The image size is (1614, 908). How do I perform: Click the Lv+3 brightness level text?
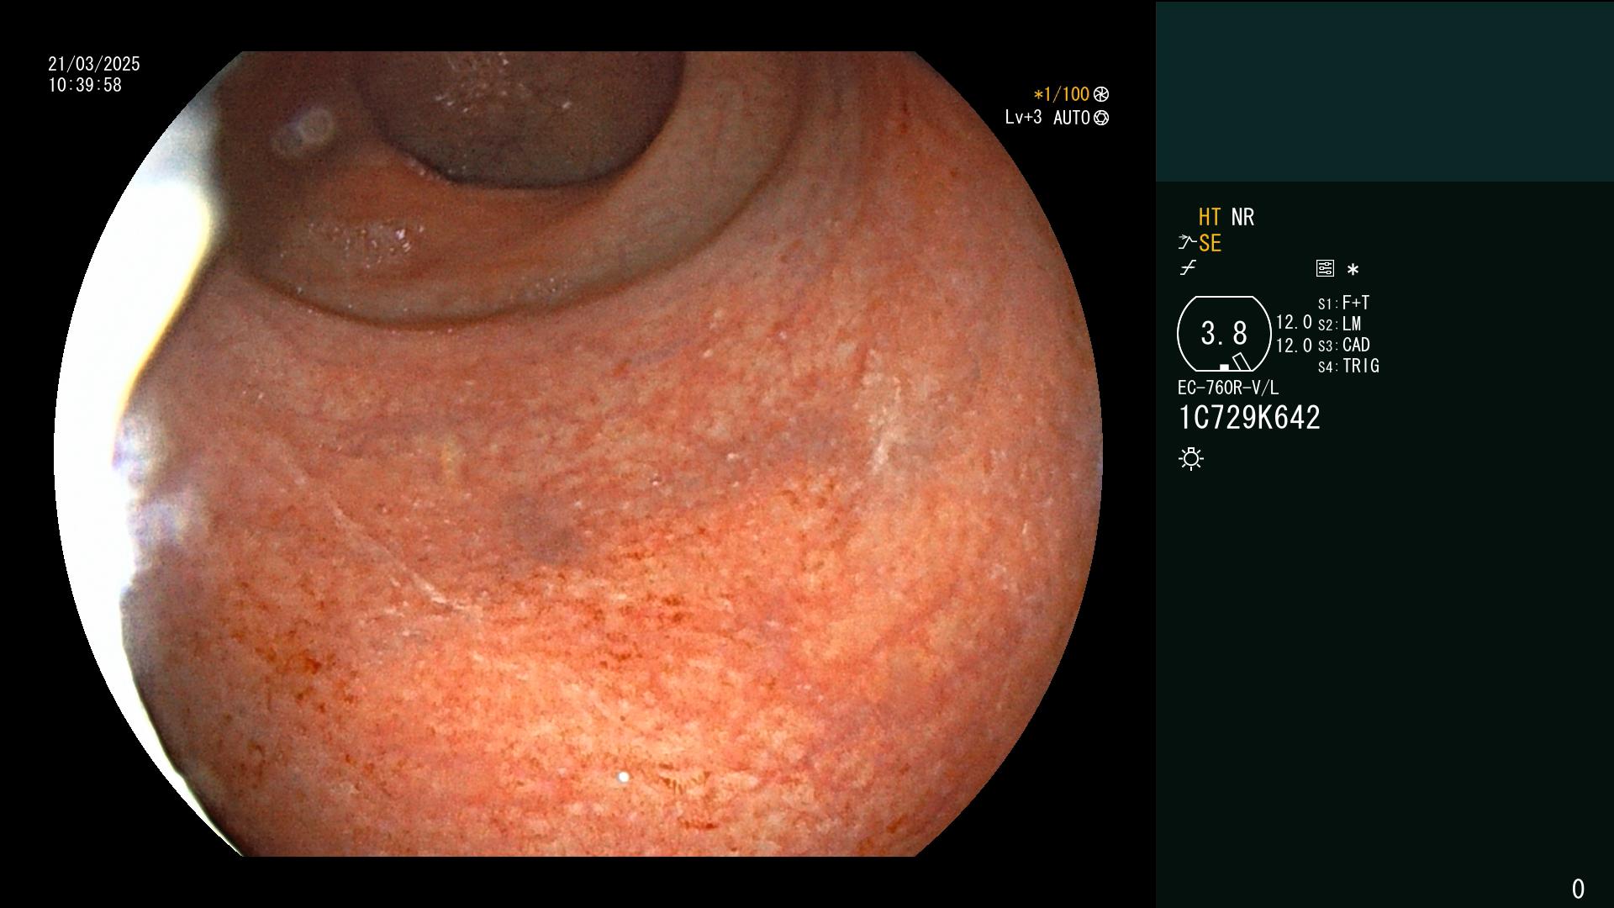click(1023, 118)
